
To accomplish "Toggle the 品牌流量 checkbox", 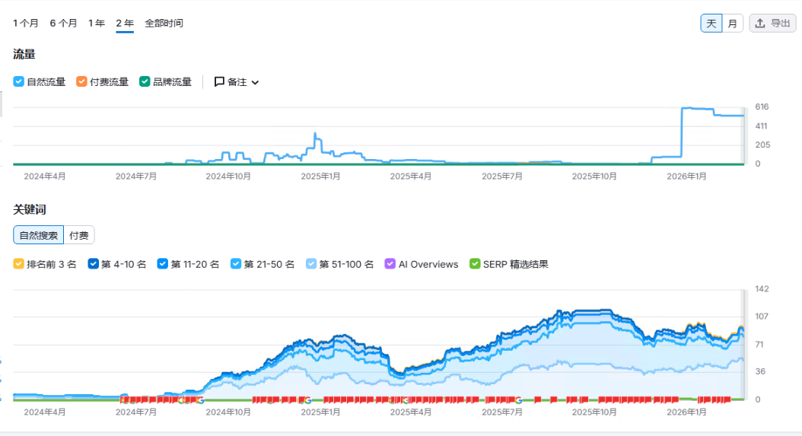I will [x=145, y=81].
